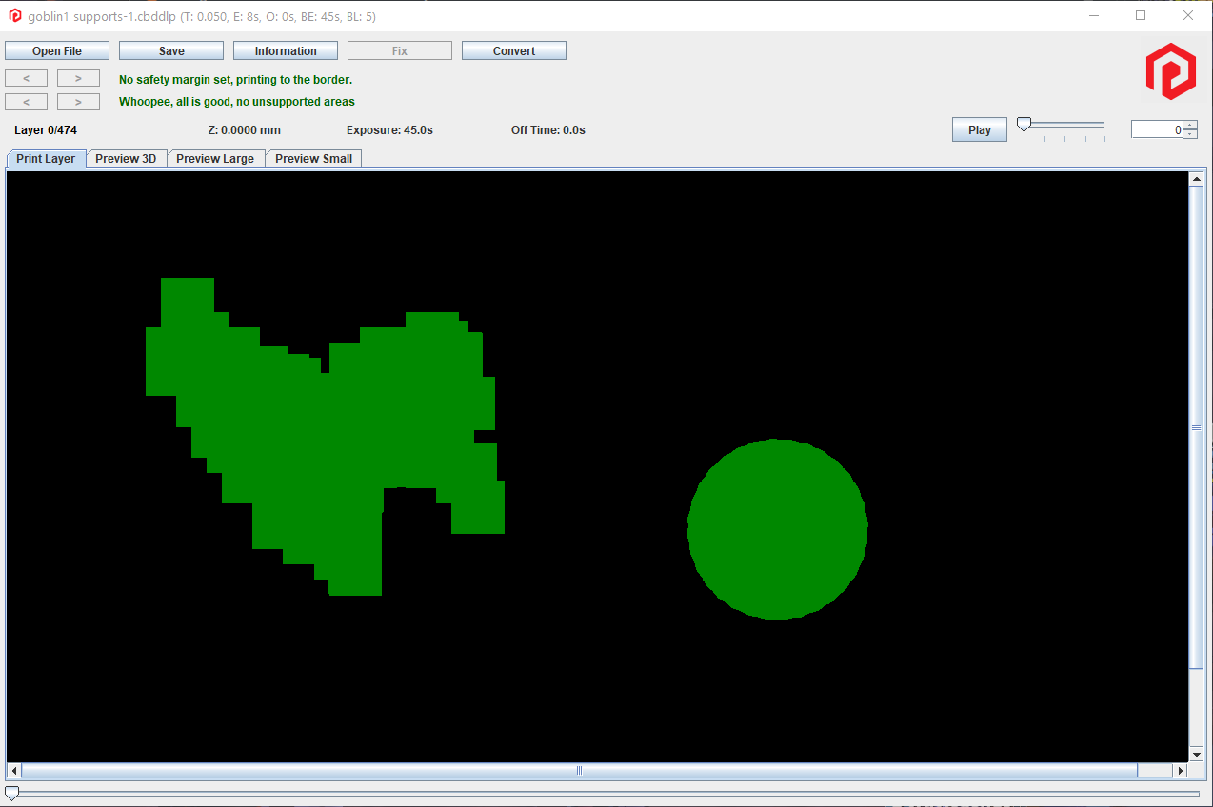Go to previous layer with the top left arrow
This screenshot has width=1213, height=807.
point(26,78)
